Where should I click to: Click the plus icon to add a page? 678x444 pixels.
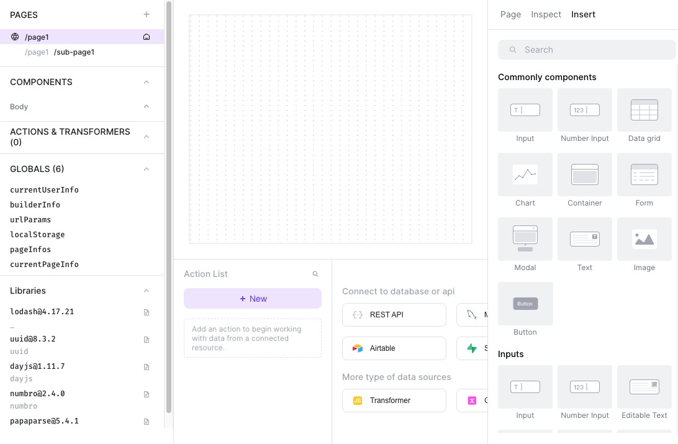coord(147,14)
